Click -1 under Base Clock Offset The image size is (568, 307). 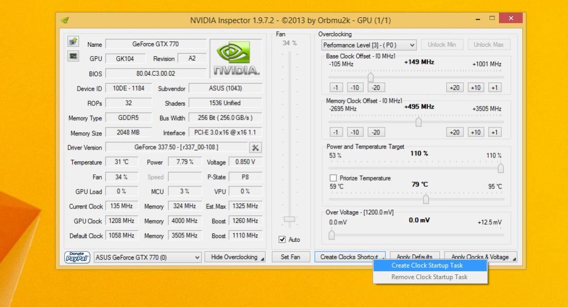(336, 87)
